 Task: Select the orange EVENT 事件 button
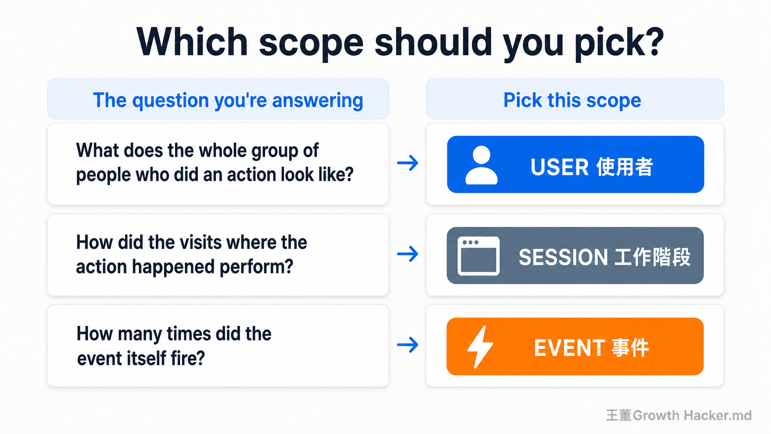(x=575, y=346)
